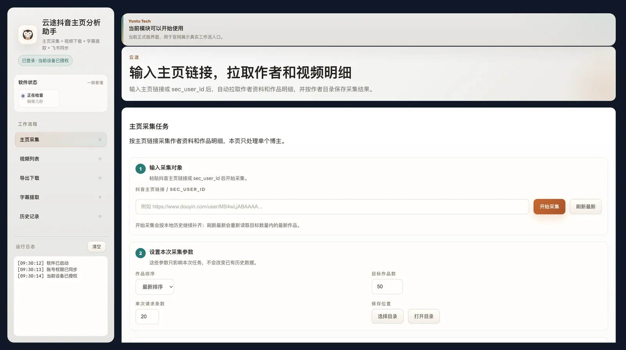Click the 单次请求条数 field showing 20
Screen dimensions: 626x350
[147, 316]
